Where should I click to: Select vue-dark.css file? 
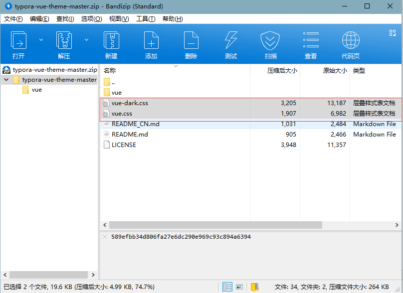click(250, 103)
